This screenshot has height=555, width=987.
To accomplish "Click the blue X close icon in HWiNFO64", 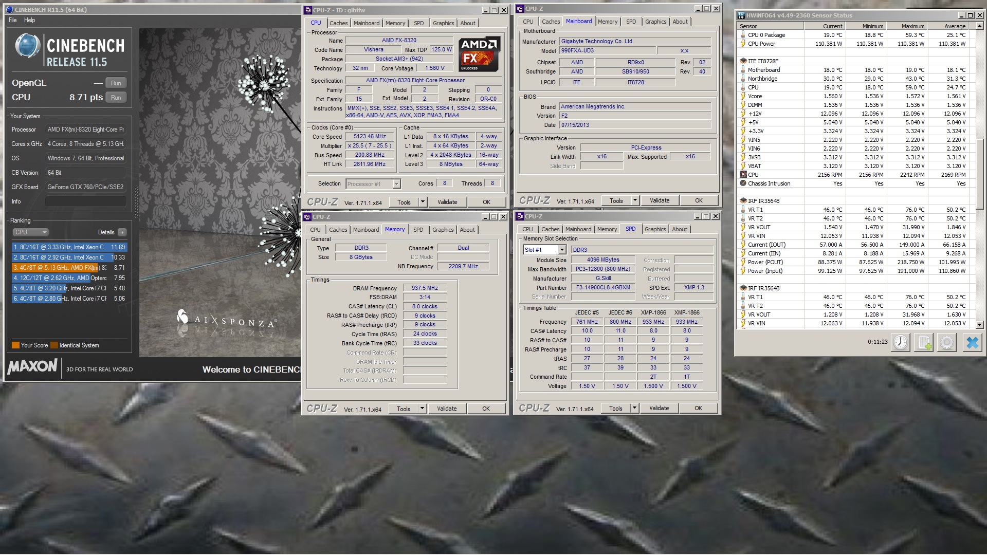I will (x=972, y=342).
